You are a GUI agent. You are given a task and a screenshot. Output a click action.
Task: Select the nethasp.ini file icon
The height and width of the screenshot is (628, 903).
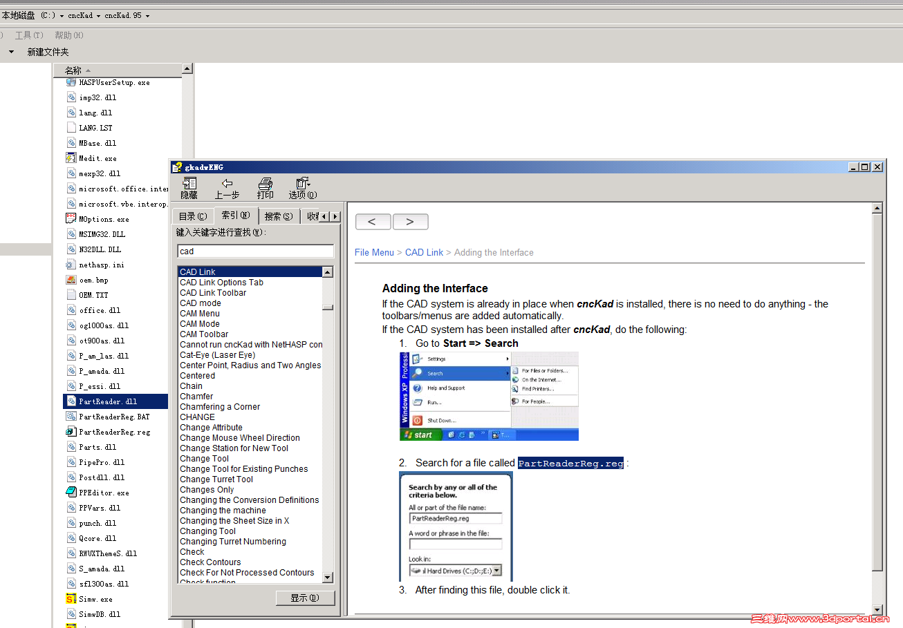tap(71, 265)
